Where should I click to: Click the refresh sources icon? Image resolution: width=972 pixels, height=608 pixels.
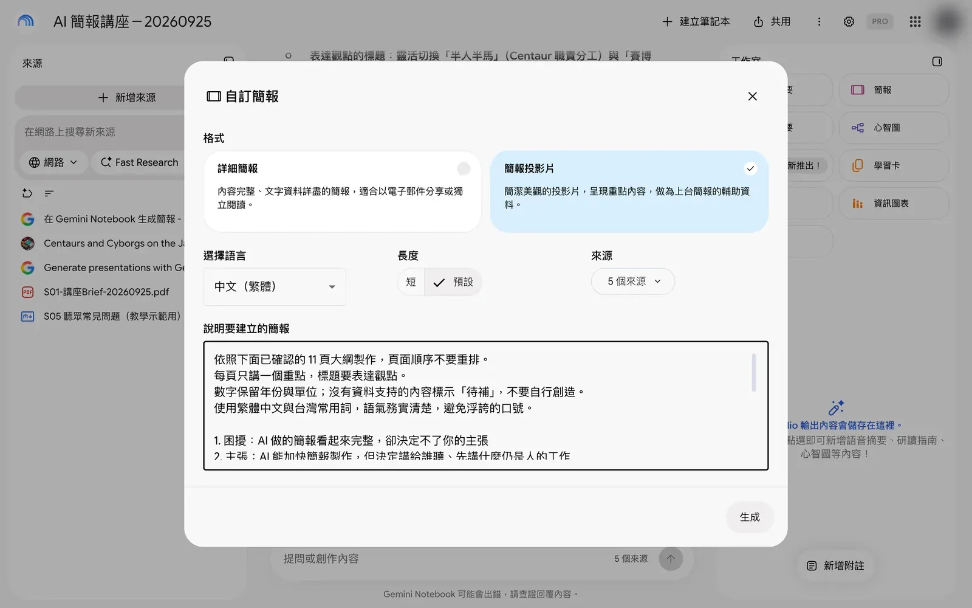27,193
